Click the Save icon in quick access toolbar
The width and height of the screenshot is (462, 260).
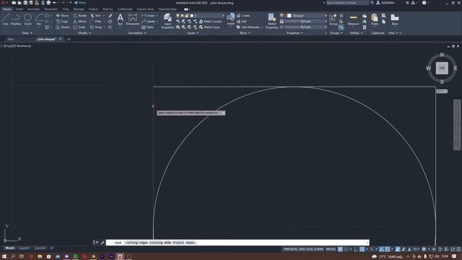(x=25, y=3)
